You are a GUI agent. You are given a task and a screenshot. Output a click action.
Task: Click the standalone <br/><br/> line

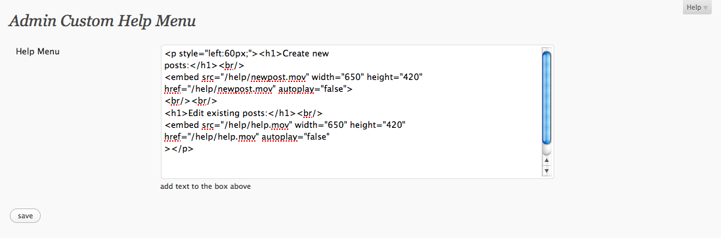(190, 101)
